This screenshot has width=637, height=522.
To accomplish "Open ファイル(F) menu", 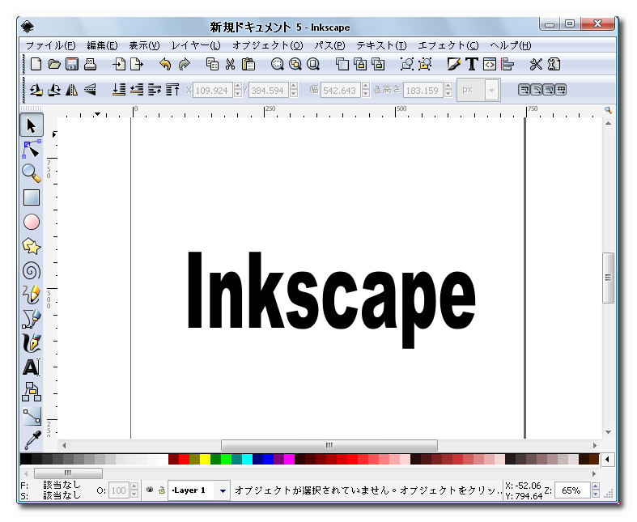I will 50,45.
